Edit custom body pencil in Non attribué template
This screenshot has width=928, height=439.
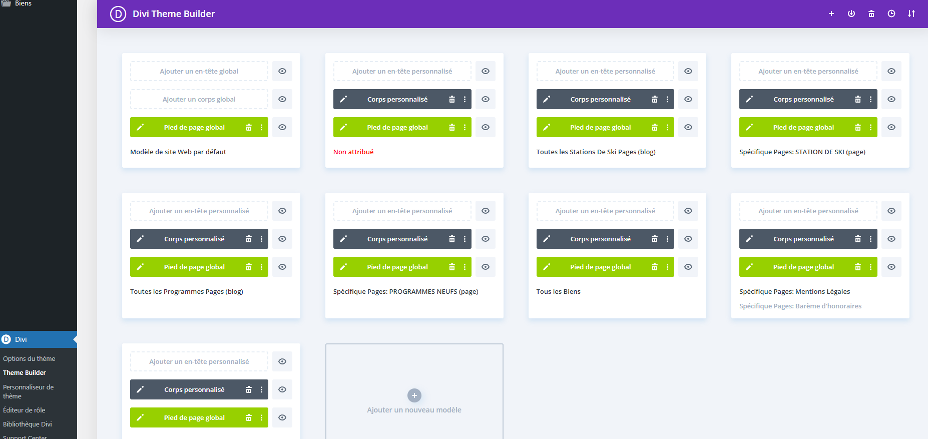pos(343,99)
